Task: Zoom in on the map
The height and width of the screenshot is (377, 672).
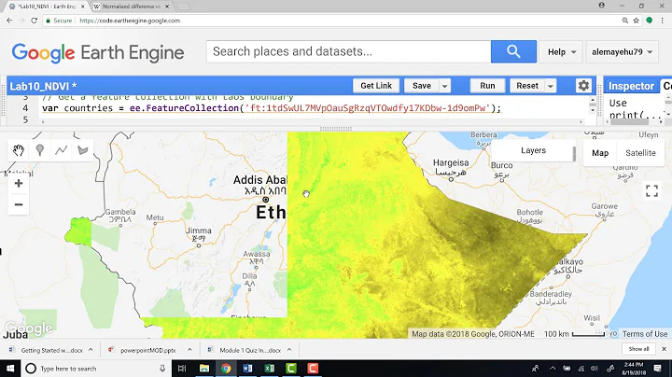Action: tap(19, 183)
